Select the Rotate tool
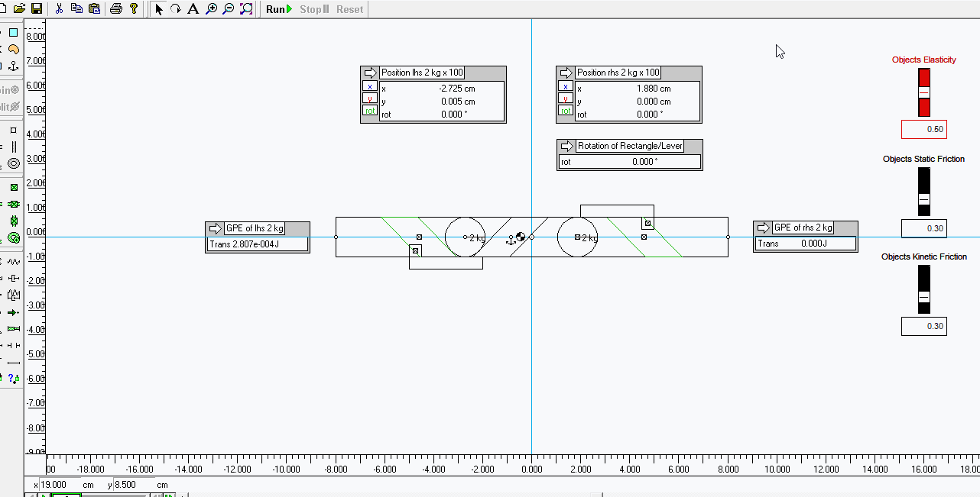This screenshot has height=497, width=980. [x=176, y=9]
